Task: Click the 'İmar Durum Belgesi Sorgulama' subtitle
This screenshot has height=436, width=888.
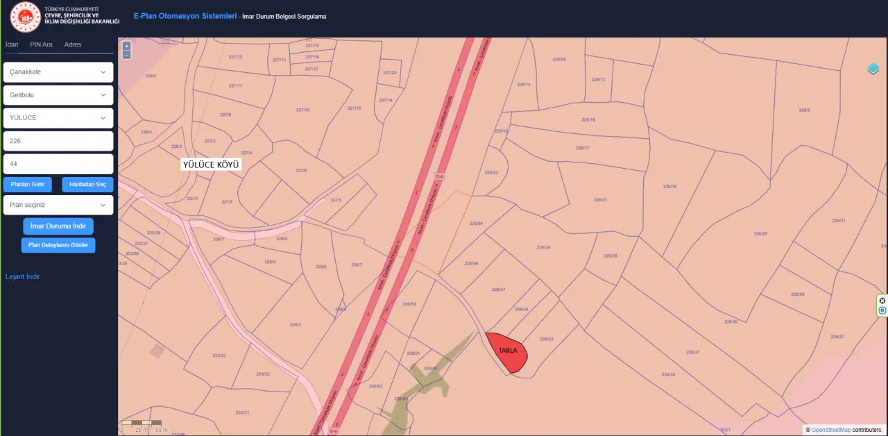Action: coord(283,16)
